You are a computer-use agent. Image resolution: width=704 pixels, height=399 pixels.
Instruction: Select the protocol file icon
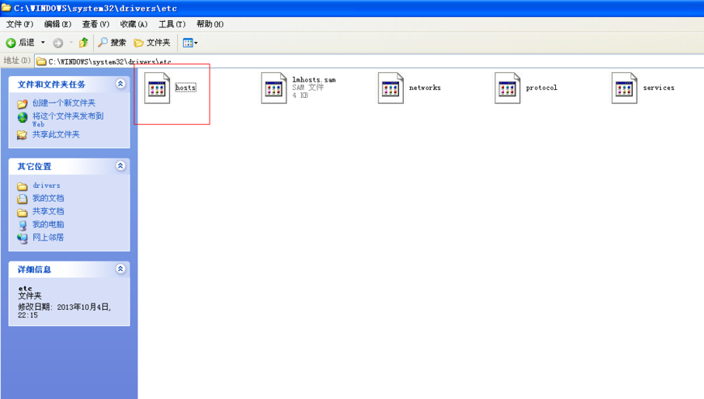(x=507, y=88)
